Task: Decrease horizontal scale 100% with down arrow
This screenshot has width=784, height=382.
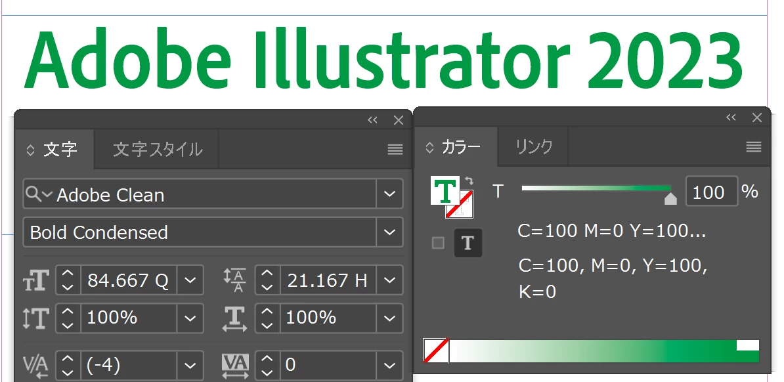Action: point(267,325)
